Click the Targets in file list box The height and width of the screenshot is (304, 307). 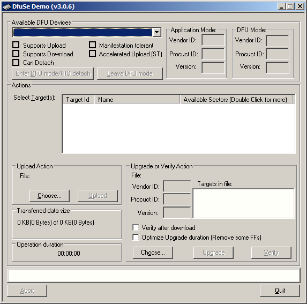(x=243, y=203)
